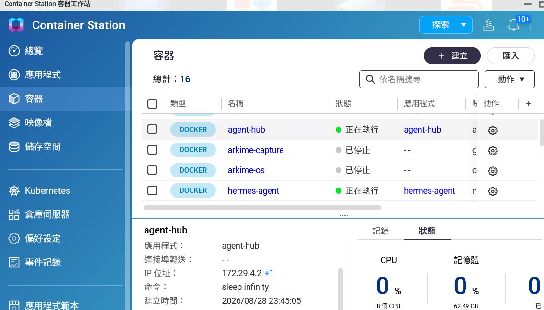Open the arkime-capture container link
This screenshot has height=310, width=544.
256,150
